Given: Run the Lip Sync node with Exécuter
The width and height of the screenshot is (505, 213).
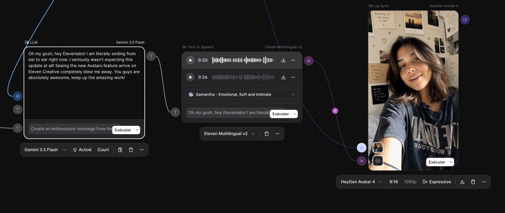Looking at the screenshot, I should click(x=437, y=162).
